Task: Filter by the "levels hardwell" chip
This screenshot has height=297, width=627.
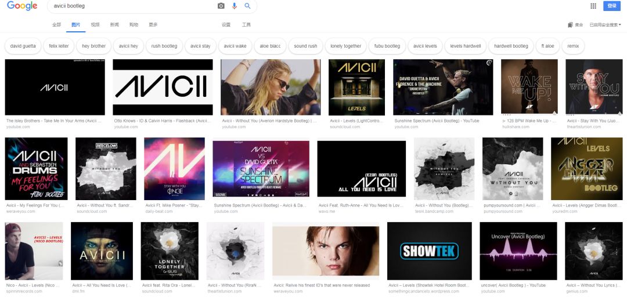Action: pos(465,46)
